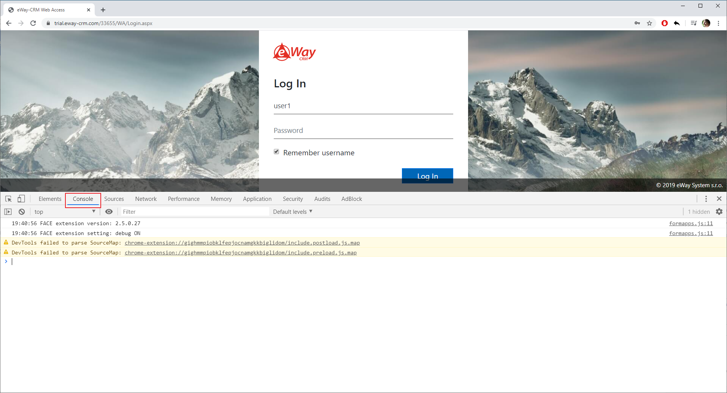Show the console sidebar
Viewport: 727px width, 393px height.
(8, 211)
